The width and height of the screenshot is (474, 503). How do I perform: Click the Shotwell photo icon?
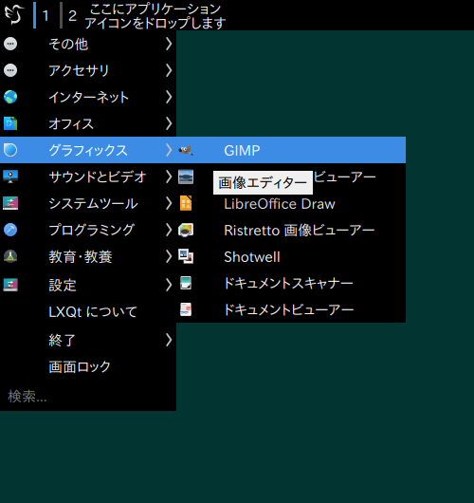tap(186, 256)
